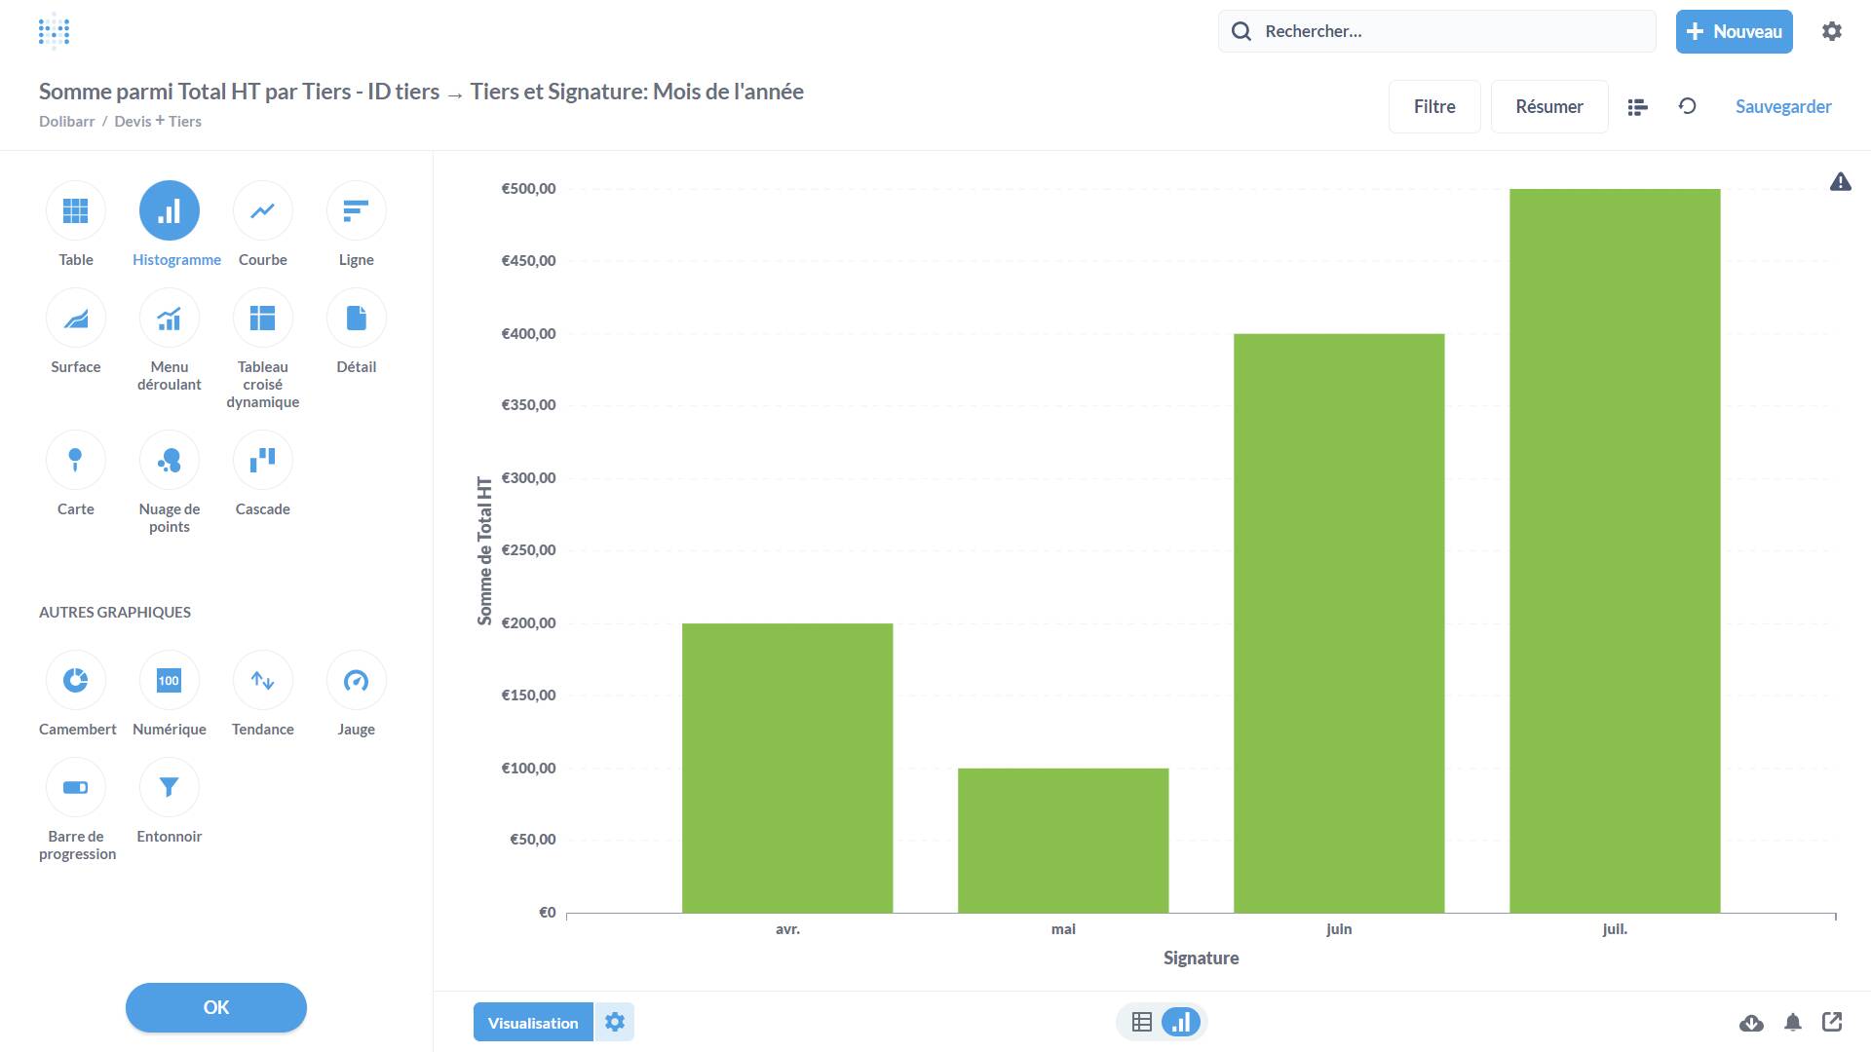Click the avr. green bar

pos(787,768)
